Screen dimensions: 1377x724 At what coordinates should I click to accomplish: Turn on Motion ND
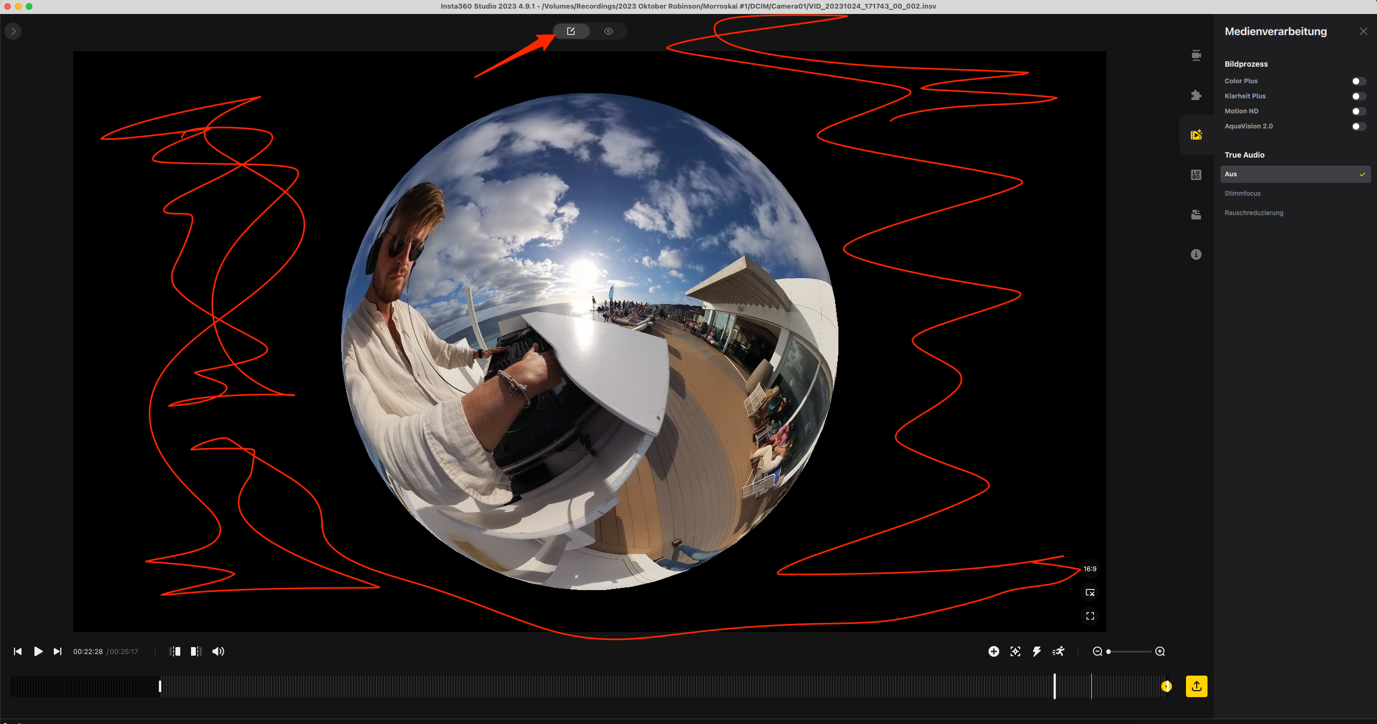click(x=1358, y=111)
